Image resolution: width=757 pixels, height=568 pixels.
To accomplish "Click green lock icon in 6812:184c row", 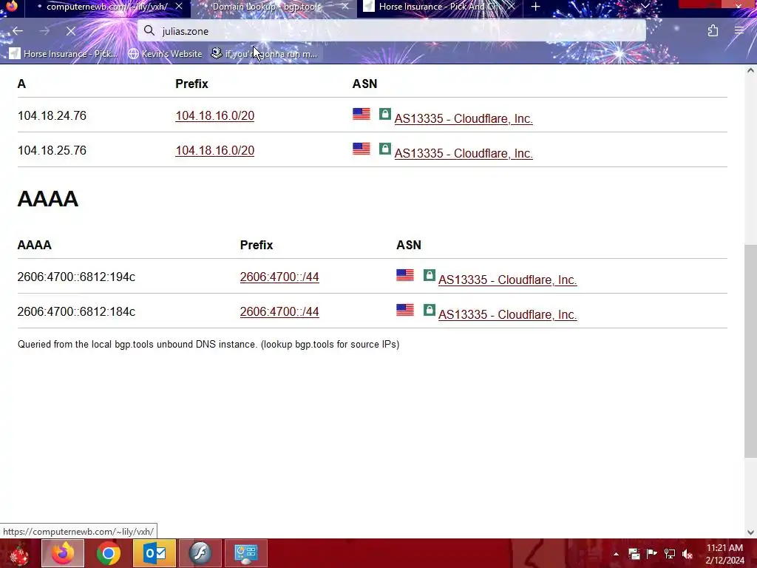I will click(430, 310).
